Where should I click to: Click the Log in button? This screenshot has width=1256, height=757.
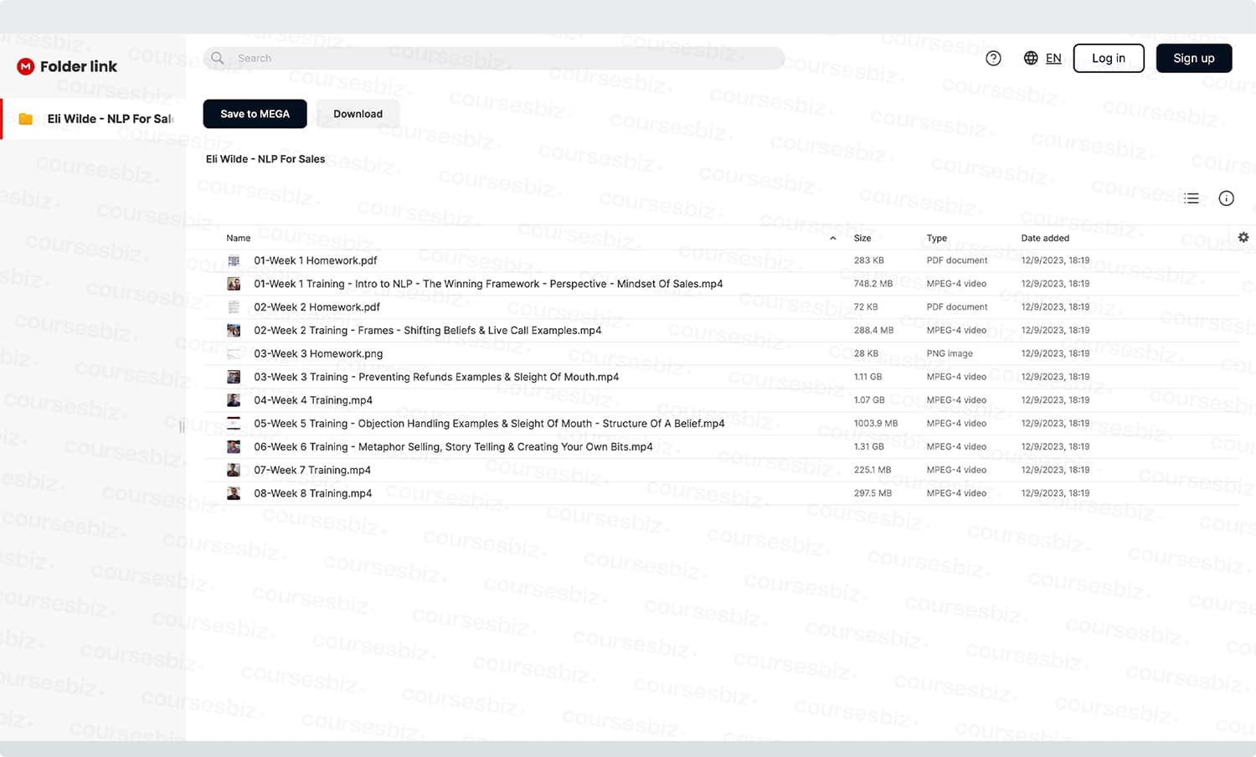click(x=1109, y=58)
